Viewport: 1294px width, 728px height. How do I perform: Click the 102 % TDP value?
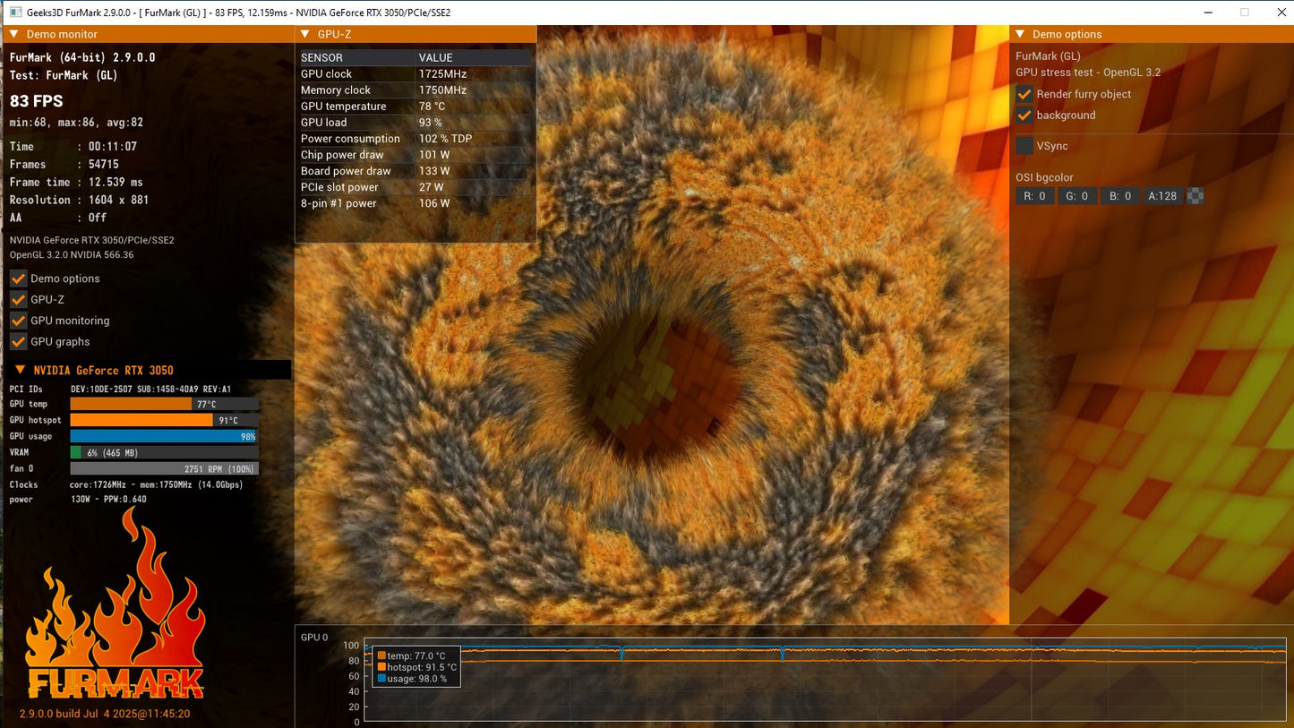pyautogui.click(x=445, y=139)
